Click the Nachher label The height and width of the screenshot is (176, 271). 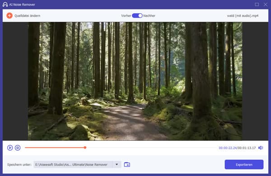click(x=149, y=16)
